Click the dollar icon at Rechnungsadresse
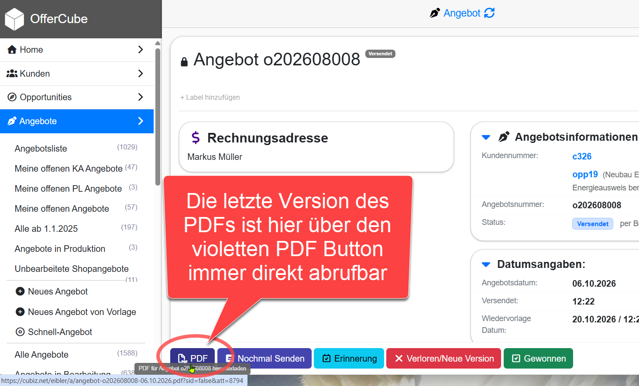 [196, 138]
